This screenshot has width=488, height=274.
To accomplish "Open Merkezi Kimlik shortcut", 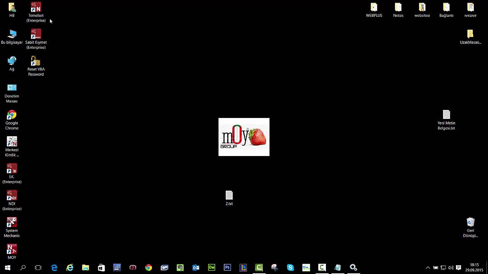I will click(x=12, y=147).
